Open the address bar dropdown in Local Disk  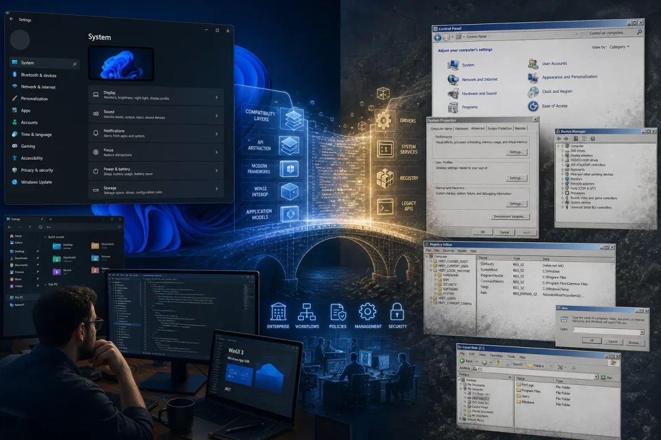(x=596, y=377)
